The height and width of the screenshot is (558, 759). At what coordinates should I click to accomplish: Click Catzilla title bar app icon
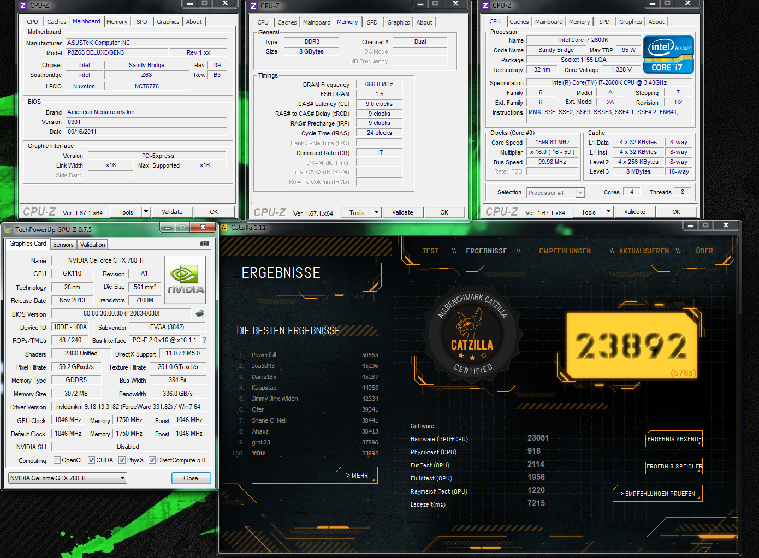tap(224, 227)
